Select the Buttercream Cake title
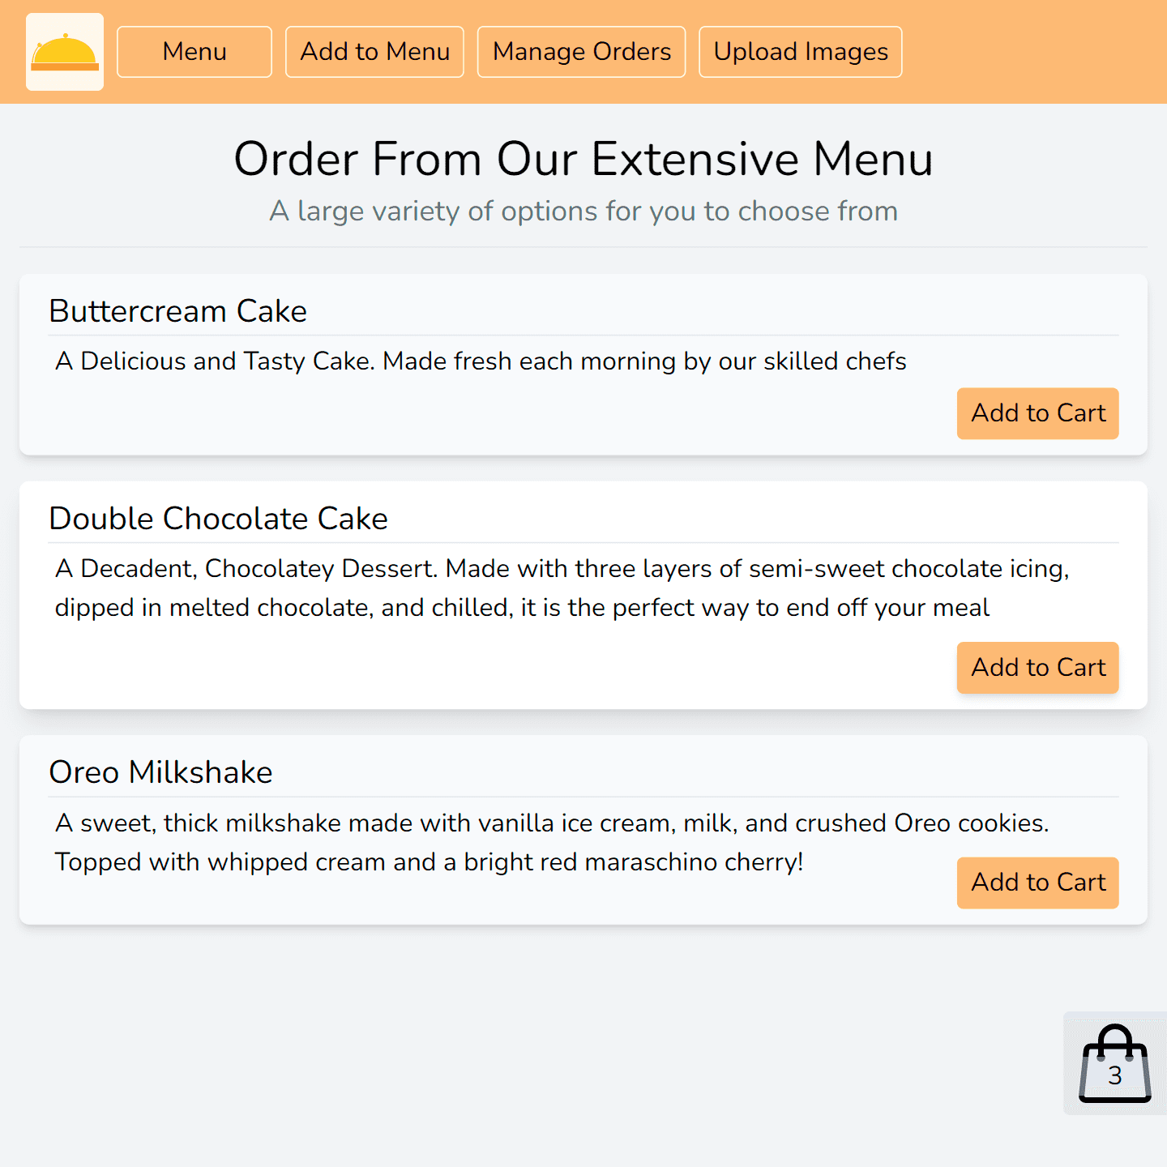This screenshot has width=1167, height=1167. pyautogui.click(x=178, y=311)
